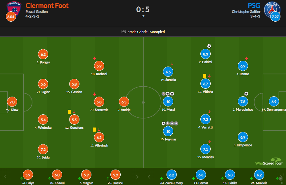Viewport: 286px width, 185px height.
Task: Click the WhoScored.com watermark logo
Action: [269, 161]
